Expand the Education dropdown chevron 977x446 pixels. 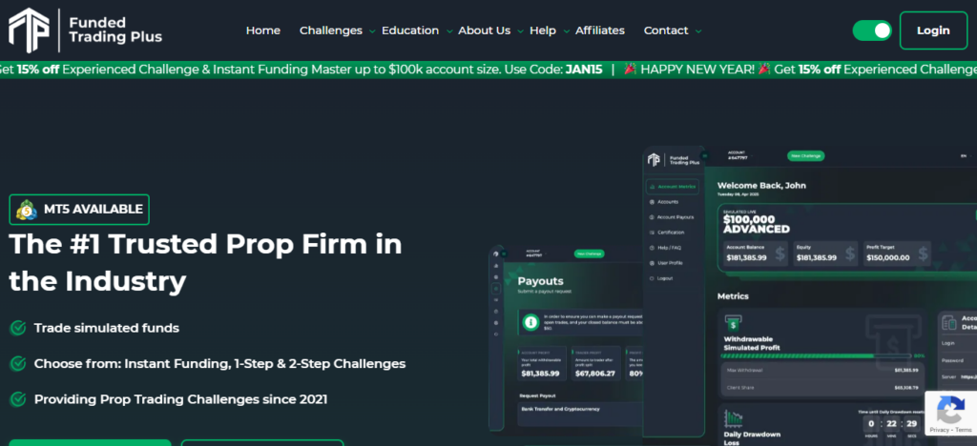449,31
